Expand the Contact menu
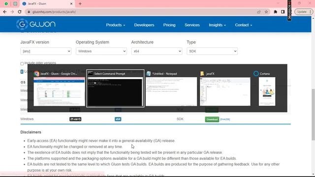This screenshot has width=315, height=177. pyautogui.click(x=244, y=25)
